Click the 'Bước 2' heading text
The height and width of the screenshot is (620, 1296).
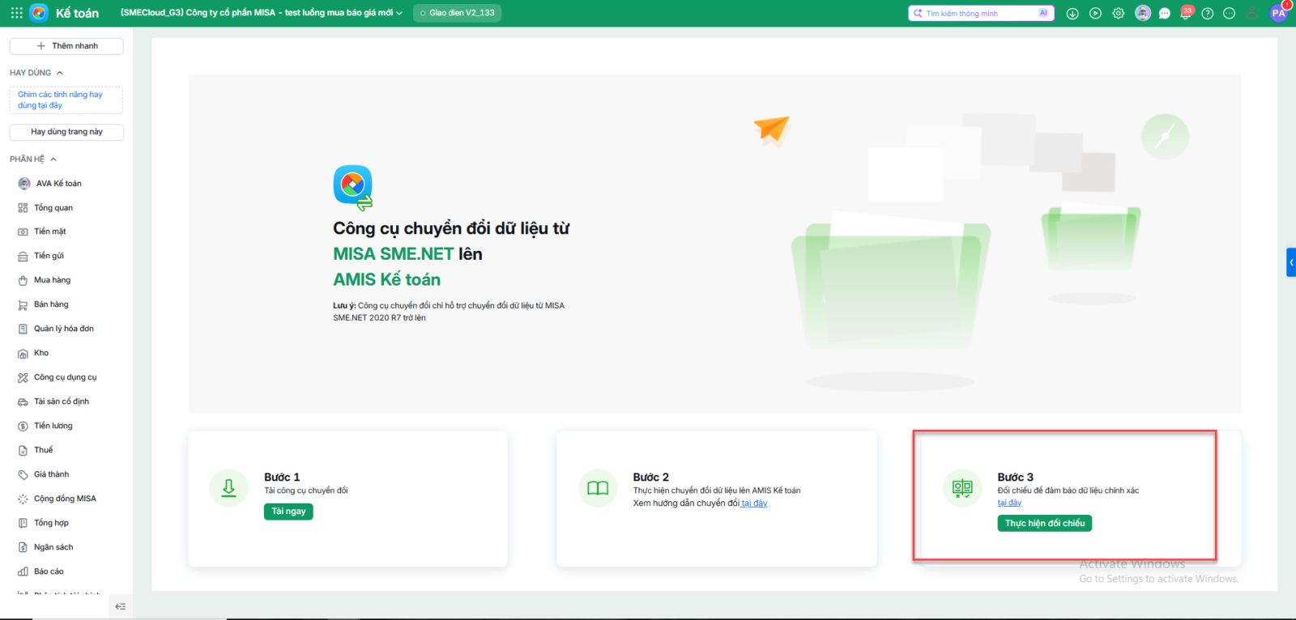click(651, 478)
